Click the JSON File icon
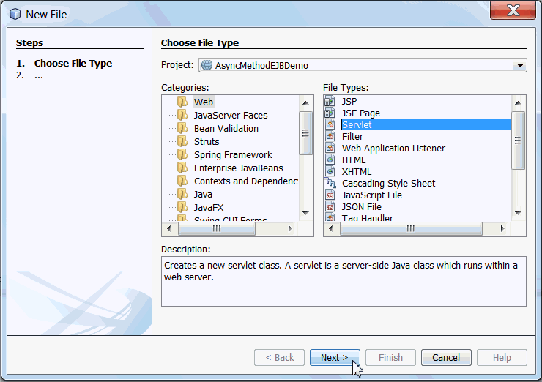 [x=330, y=206]
